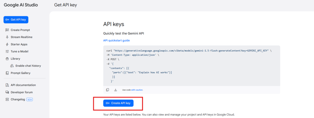
Task: Click the Starter Apps lightning icon
Action: click(7, 44)
